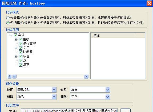This screenshot has height=112, width=153.
Task: Toggle the 多行文字 checkbox
Action: [21, 44]
